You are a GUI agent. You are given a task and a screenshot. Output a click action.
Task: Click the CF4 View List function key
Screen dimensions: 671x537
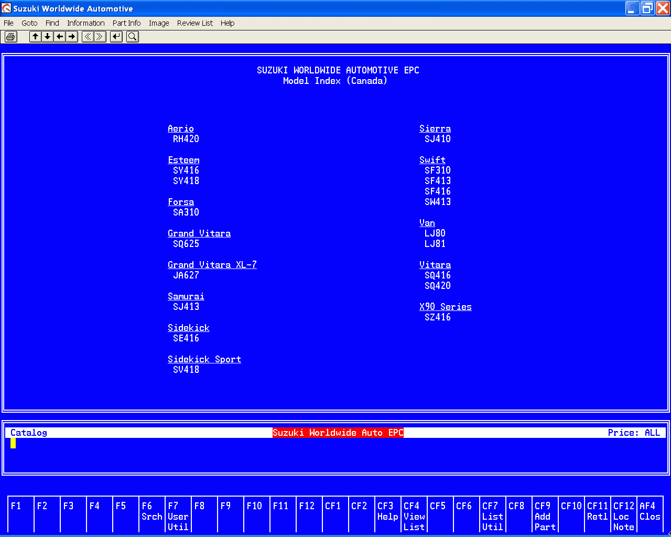click(x=414, y=515)
